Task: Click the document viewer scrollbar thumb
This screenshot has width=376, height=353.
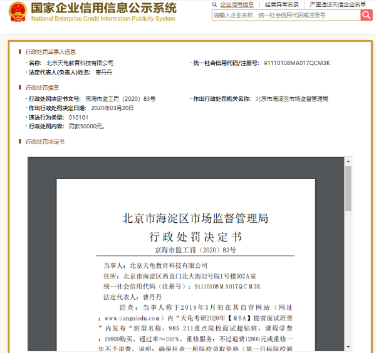Action: pos(348,188)
